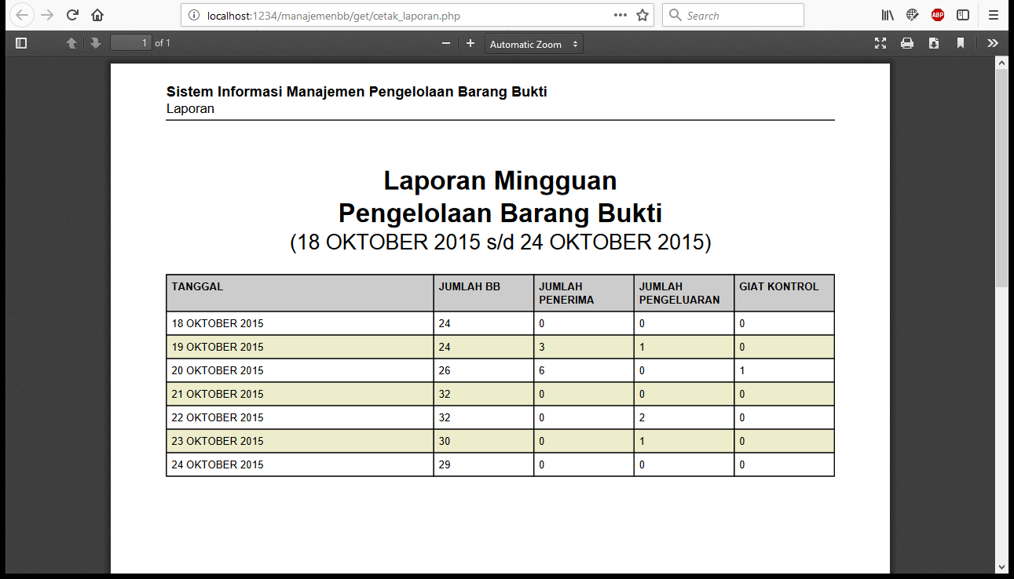Open the Firefox hamburger menu

coord(994,15)
